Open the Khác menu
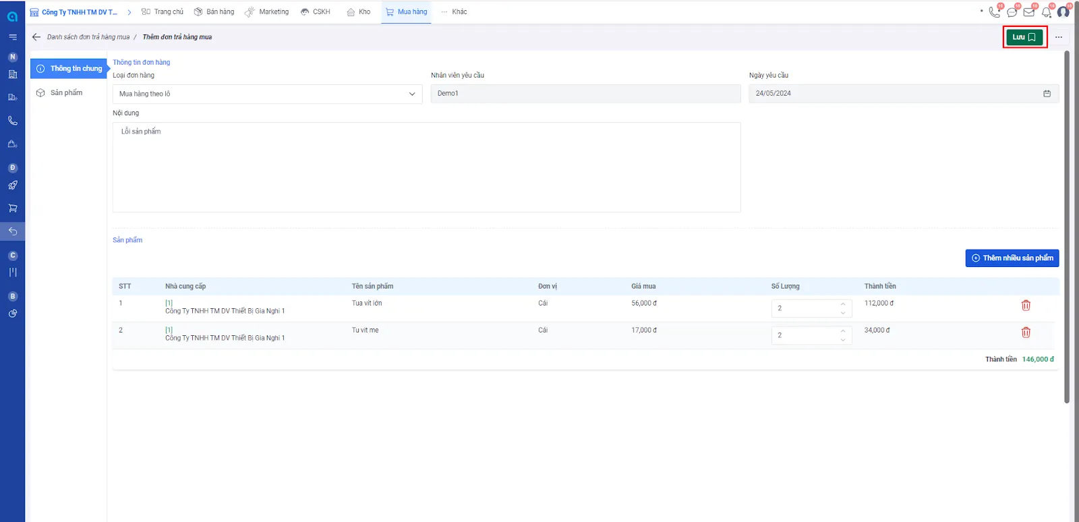This screenshot has width=1079, height=522. tap(454, 12)
